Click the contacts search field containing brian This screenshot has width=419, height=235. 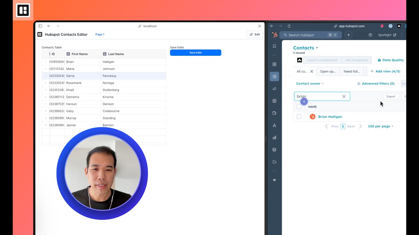[322, 96]
